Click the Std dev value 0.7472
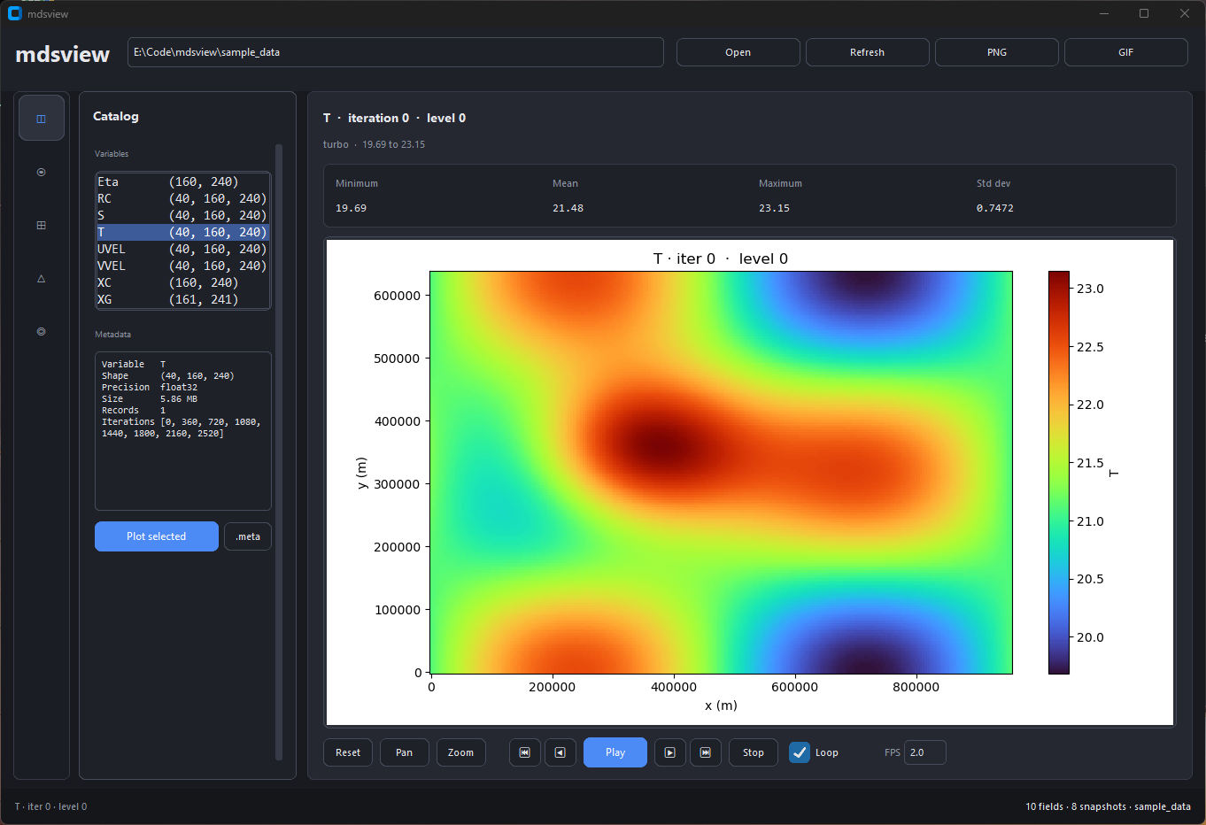 click(x=995, y=208)
